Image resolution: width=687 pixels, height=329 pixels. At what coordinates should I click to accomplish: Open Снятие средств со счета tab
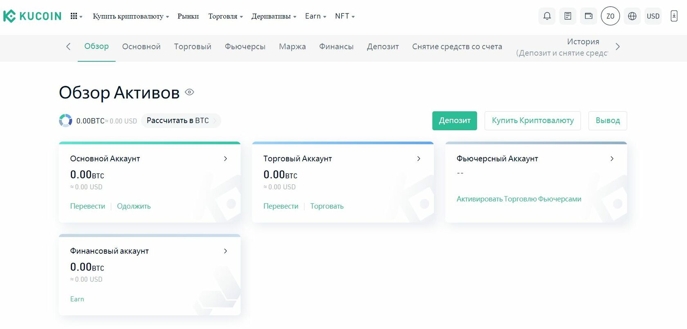pyautogui.click(x=457, y=47)
